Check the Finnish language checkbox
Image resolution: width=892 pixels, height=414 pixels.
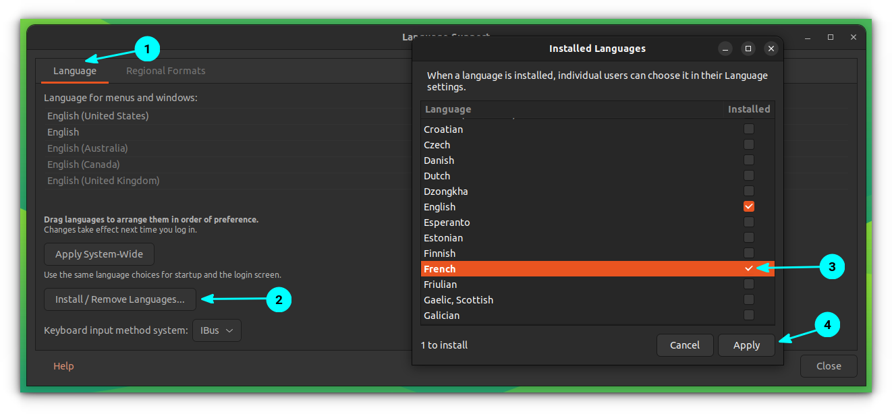tap(748, 252)
